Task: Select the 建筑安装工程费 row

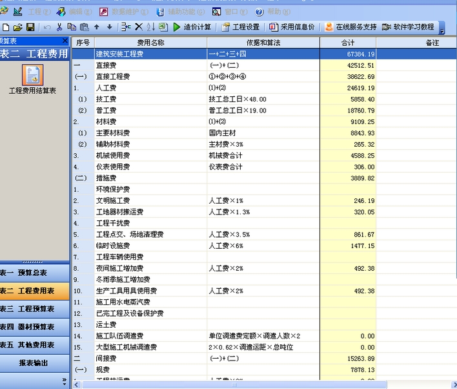Action: [265, 54]
